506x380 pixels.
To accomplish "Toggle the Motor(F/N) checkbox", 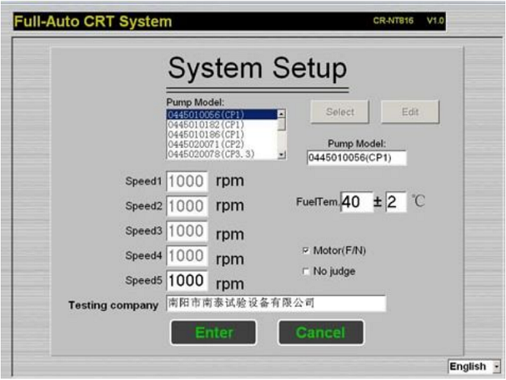I will click(x=306, y=250).
